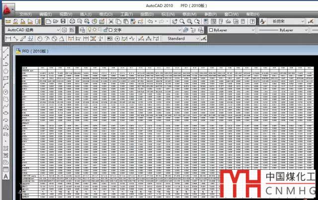The image size is (318, 200).
Task: Open the 绘图(D) menu
Action: click(x=147, y=14)
